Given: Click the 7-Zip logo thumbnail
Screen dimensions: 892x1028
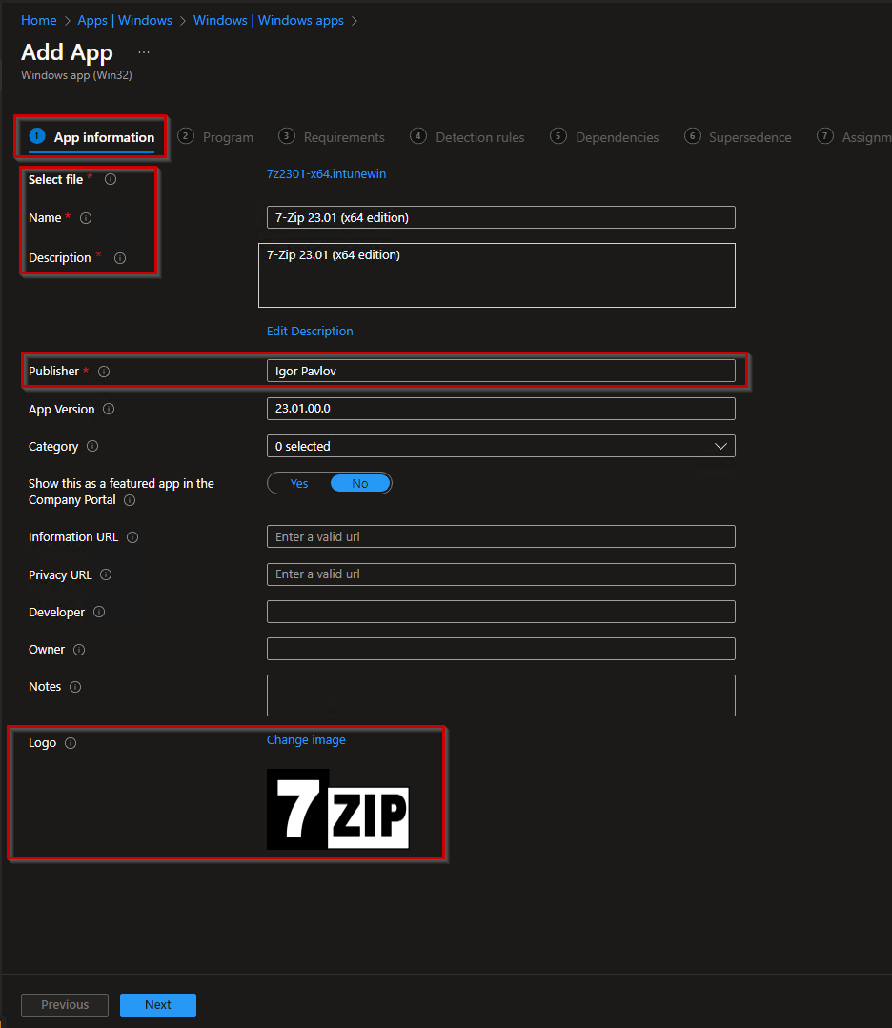Looking at the screenshot, I should pyautogui.click(x=337, y=809).
